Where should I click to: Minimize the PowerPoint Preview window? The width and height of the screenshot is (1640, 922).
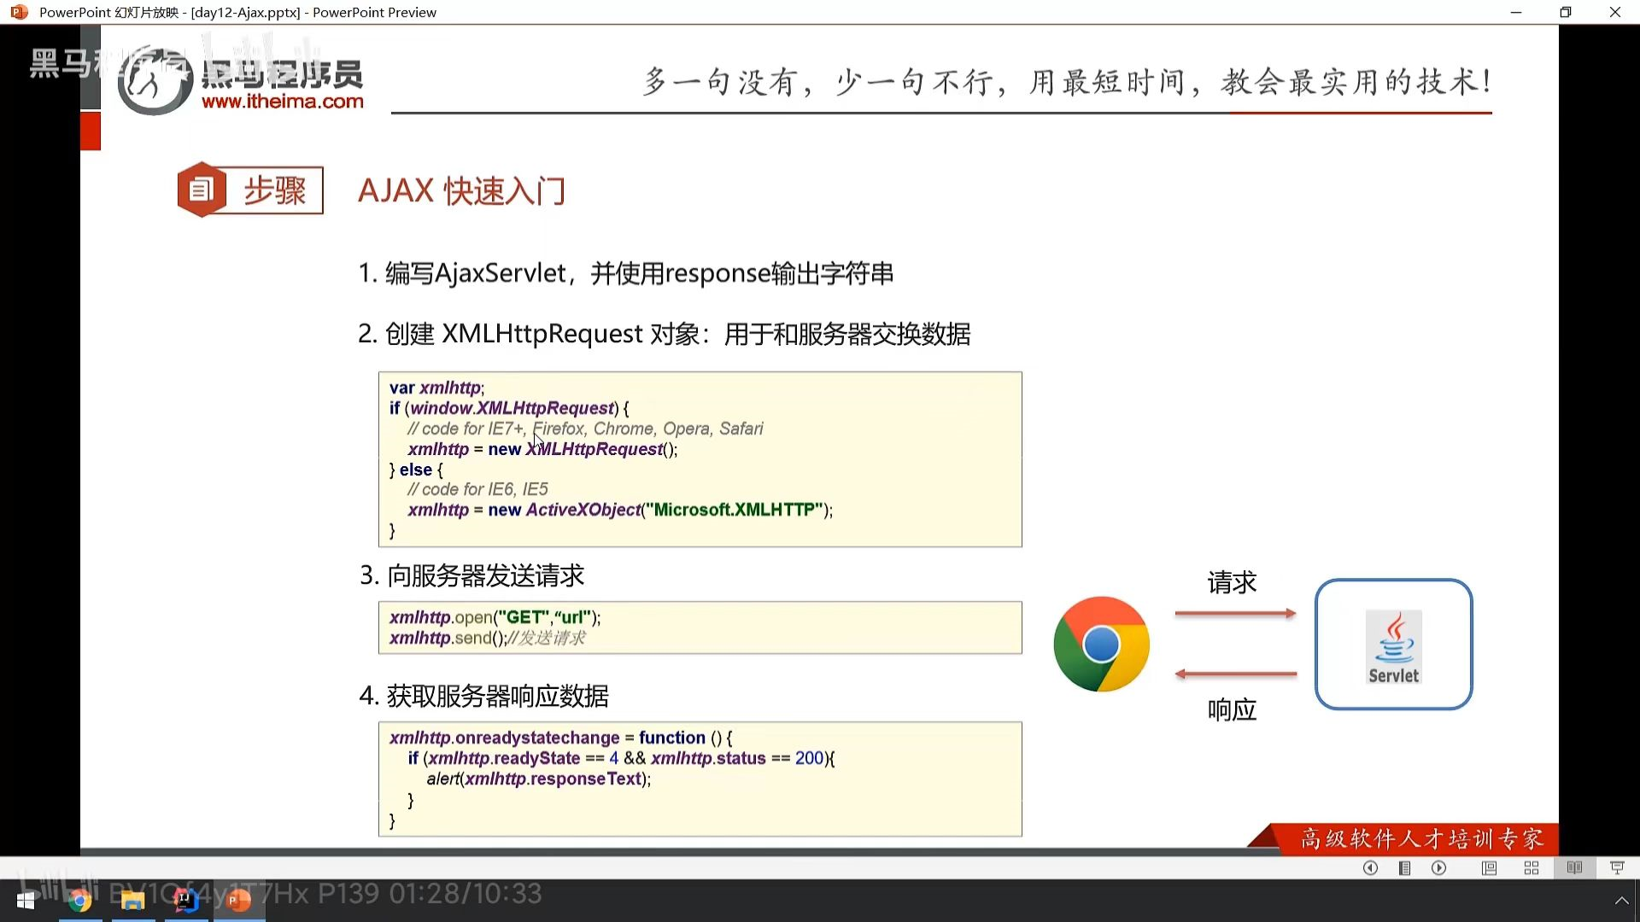click(1515, 12)
